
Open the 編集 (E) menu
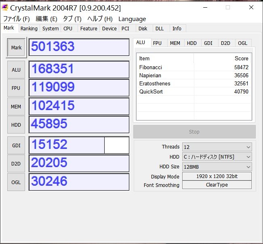coord(46,19)
